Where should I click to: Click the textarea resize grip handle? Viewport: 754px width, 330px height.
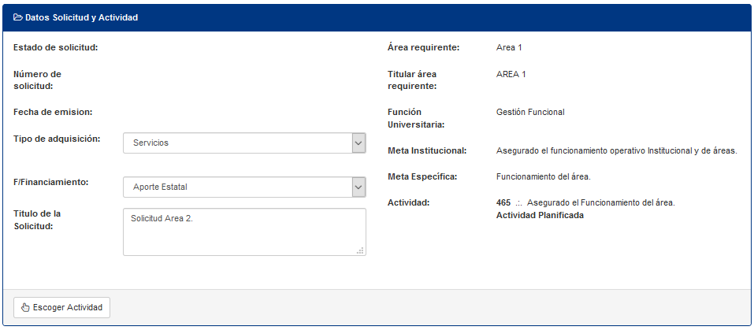click(360, 250)
